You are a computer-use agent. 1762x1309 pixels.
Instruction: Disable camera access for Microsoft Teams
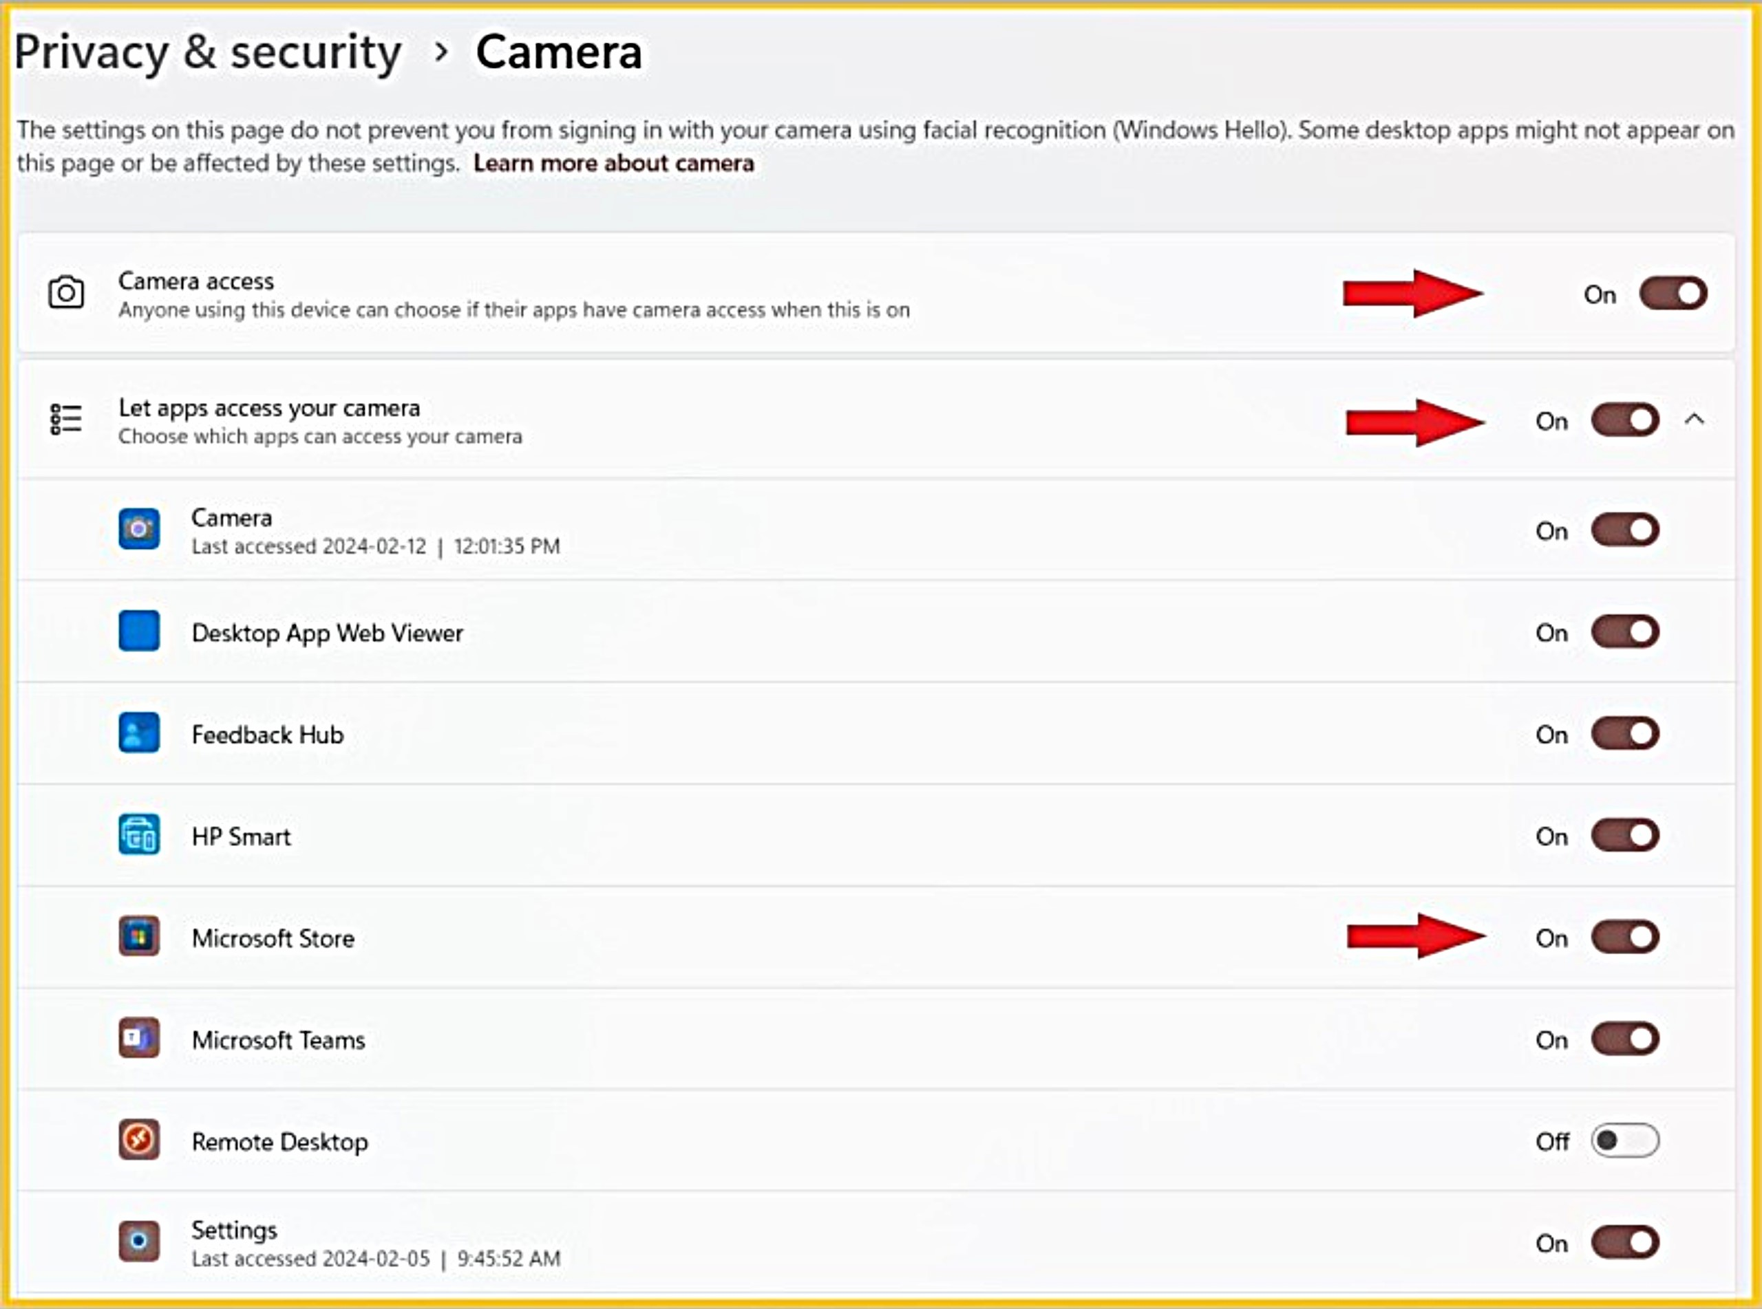(1624, 1039)
